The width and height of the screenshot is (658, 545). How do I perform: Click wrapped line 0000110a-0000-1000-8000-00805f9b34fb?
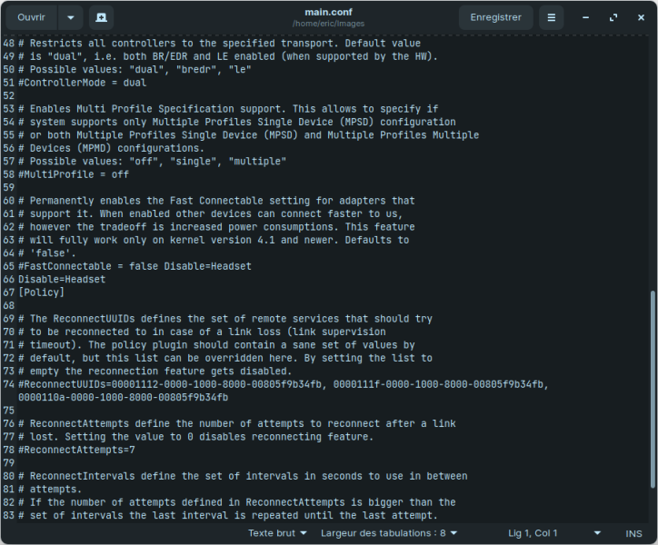click(123, 397)
